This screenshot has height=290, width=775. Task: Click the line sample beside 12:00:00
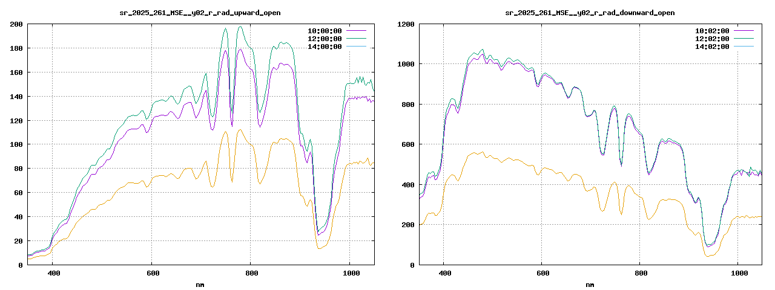tap(357, 39)
